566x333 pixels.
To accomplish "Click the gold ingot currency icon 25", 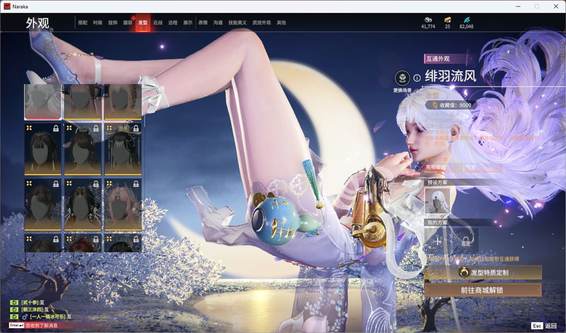I will (x=448, y=20).
